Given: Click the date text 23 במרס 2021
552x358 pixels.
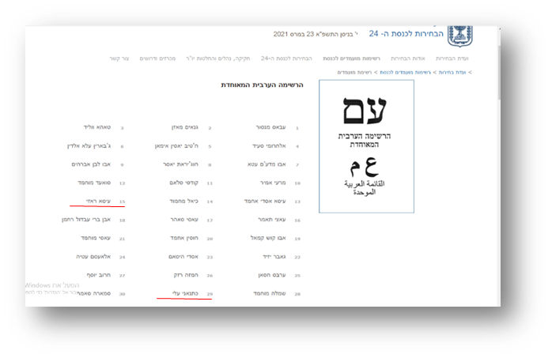Looking at the screenshot, I should (x=293, y=34).
